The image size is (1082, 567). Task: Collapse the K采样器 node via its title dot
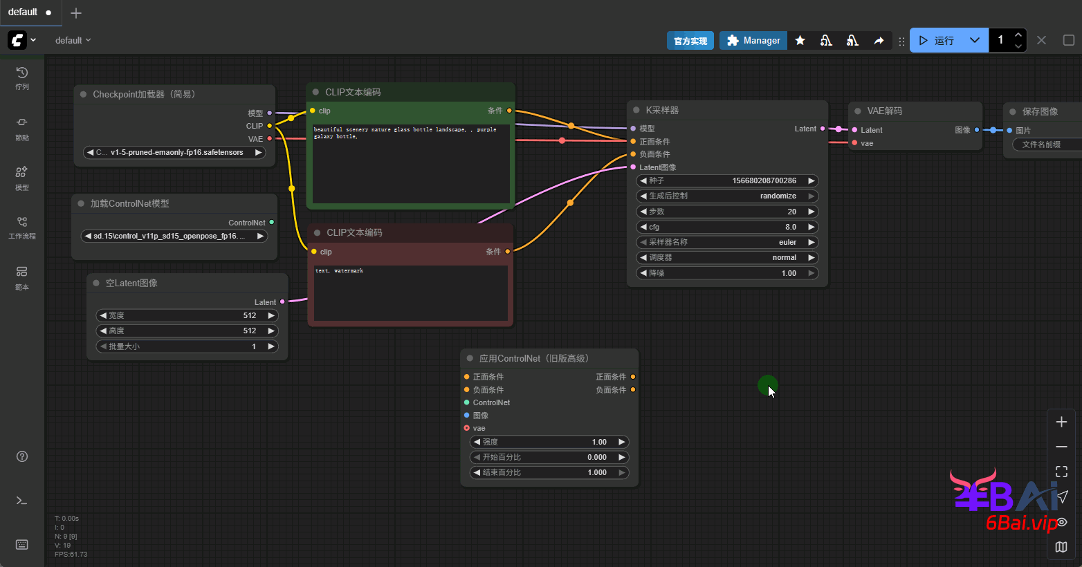click(636, 111)
